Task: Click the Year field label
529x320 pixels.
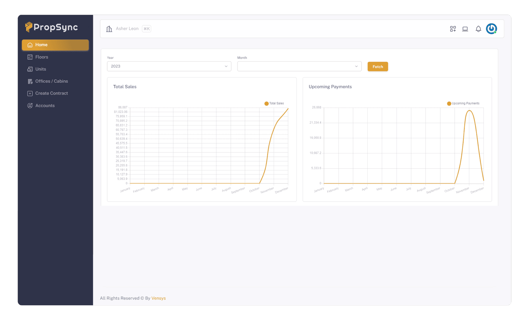Action: pyautogui.click(x=110, y=58)
